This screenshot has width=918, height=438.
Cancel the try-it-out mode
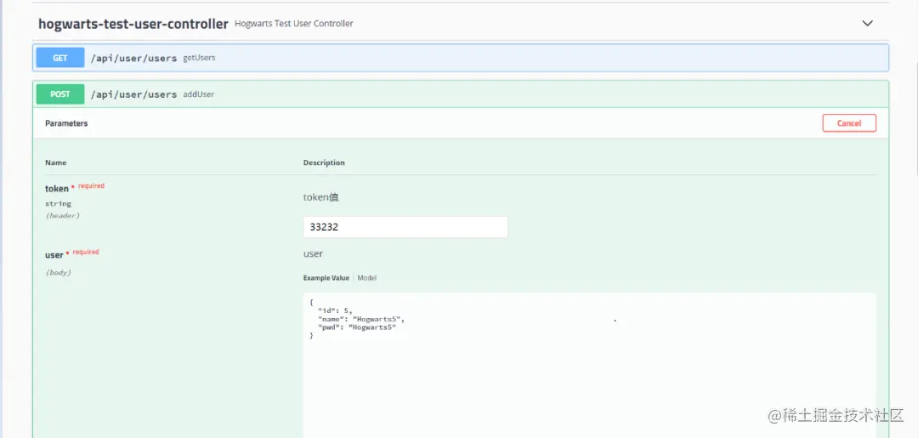coord(849,123)
